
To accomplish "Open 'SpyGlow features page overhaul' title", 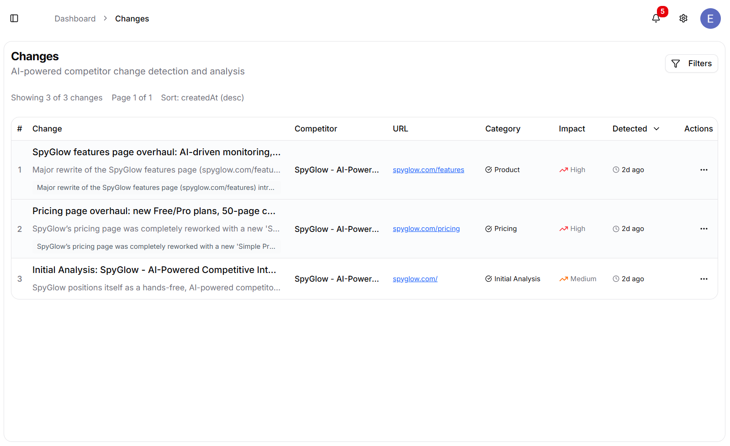I will click(156, 152).
